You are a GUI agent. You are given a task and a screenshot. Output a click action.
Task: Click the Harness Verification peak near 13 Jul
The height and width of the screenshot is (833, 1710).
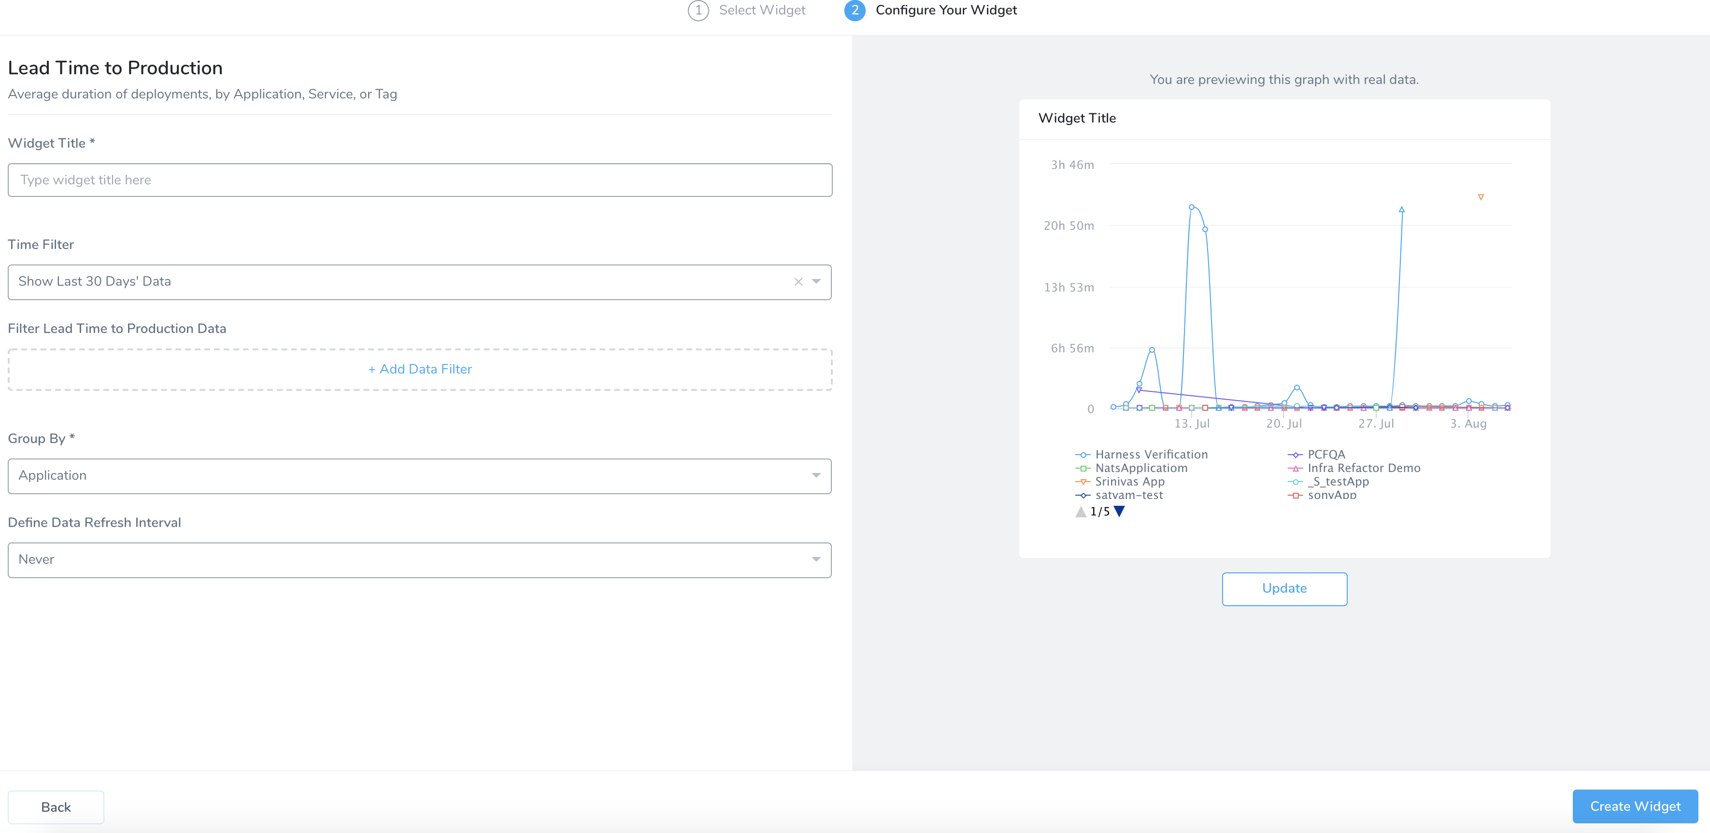(x=1192, y=207)
